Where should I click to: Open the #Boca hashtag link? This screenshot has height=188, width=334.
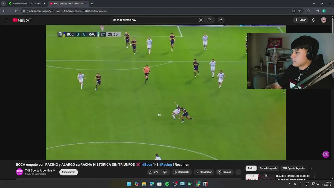[x=147, y=165]
